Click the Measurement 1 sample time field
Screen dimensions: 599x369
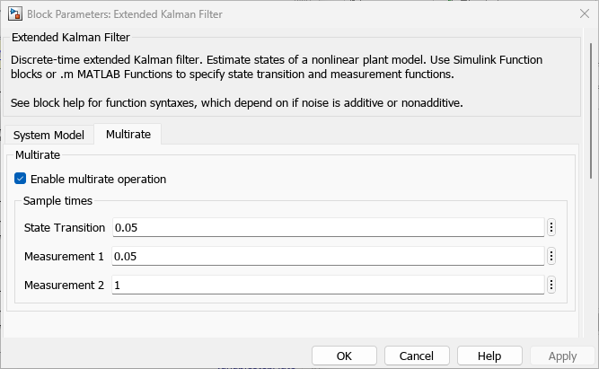tap(328, 256)
